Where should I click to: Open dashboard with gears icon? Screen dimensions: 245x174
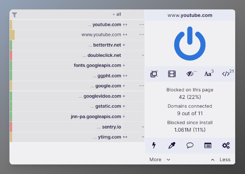tap(226, 145)
